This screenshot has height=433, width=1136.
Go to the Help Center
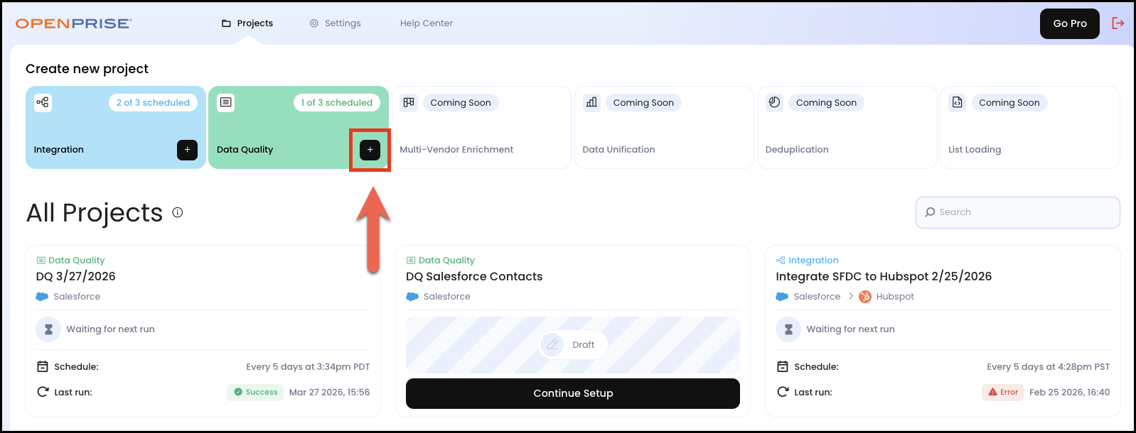tap(426, 23)
